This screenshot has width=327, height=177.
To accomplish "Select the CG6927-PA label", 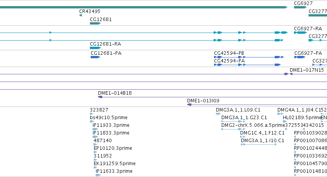I will pos(308,53).
